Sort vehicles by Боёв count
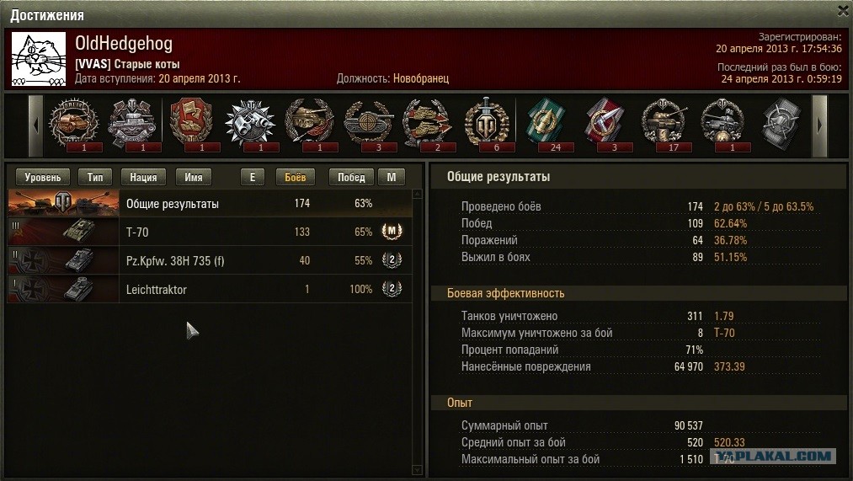The height and width of the screenshot is (481, 853). tap(295, 177)
